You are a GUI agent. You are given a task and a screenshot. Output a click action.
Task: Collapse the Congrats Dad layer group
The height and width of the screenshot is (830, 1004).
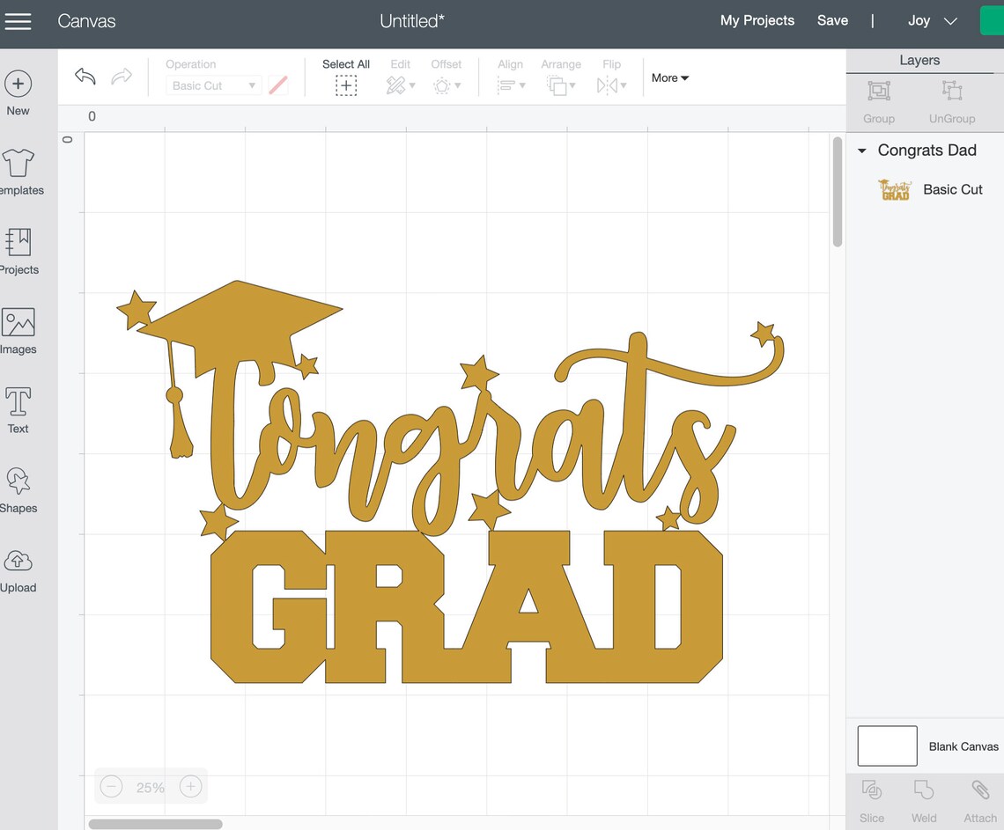click(x=861, y=151)
